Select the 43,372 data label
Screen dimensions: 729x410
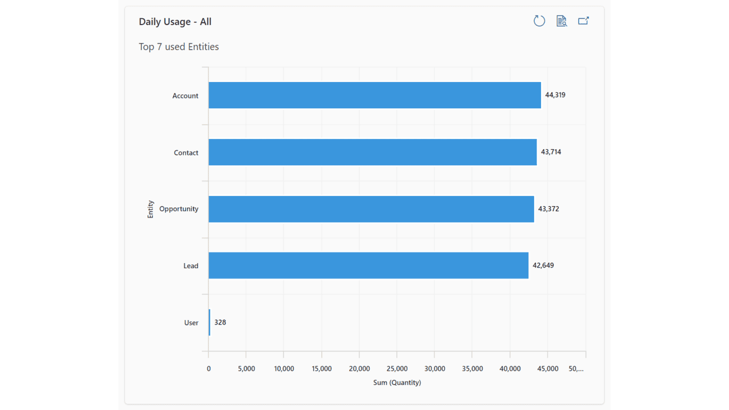click(548, 209)
